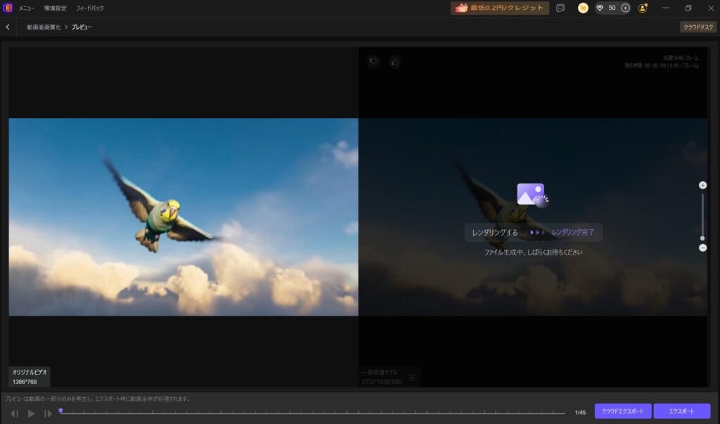Zoom in with the plus icon
The image size is (720, 424).
click(x=702, y=185)
